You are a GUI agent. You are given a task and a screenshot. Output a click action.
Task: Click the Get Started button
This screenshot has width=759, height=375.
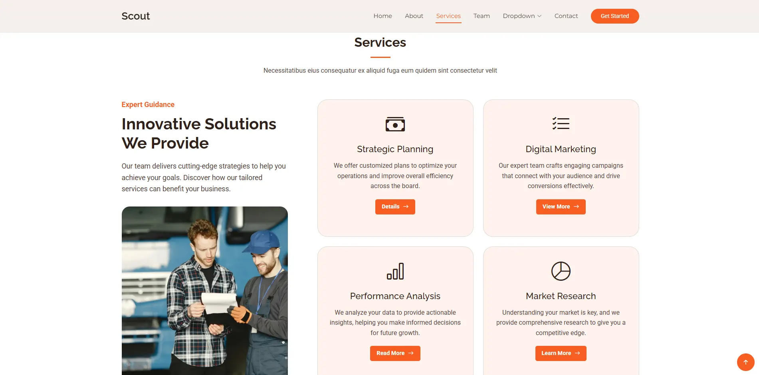click(x=614, y=16)
